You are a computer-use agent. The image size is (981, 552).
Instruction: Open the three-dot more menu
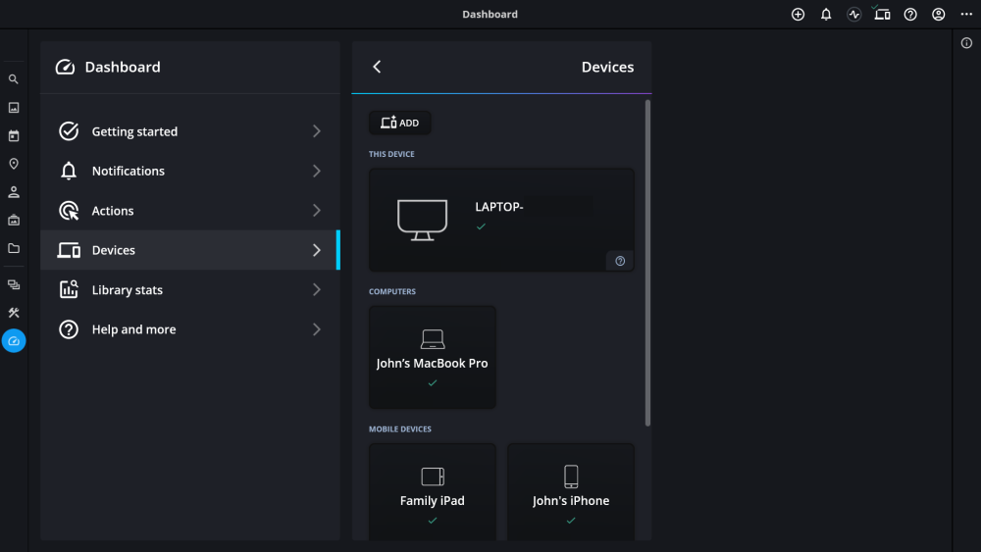966,15
